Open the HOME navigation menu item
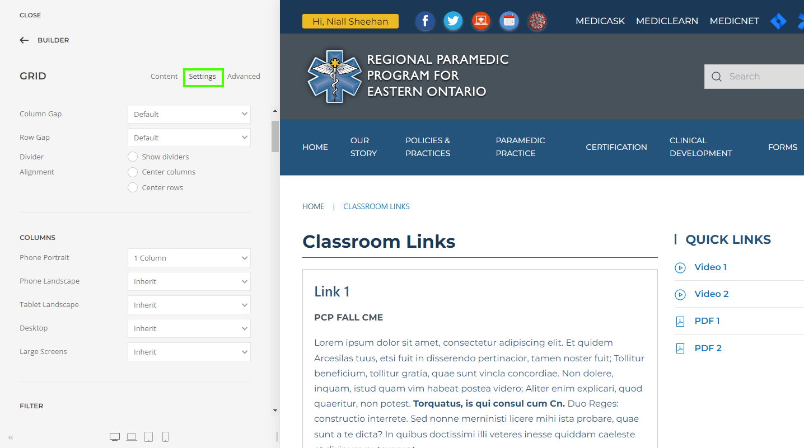804x448 pixels. (x=315, y=147)
